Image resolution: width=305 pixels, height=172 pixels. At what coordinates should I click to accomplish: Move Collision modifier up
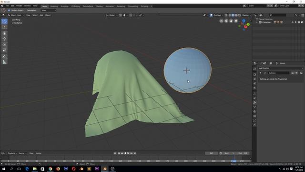tap(293, 73)
